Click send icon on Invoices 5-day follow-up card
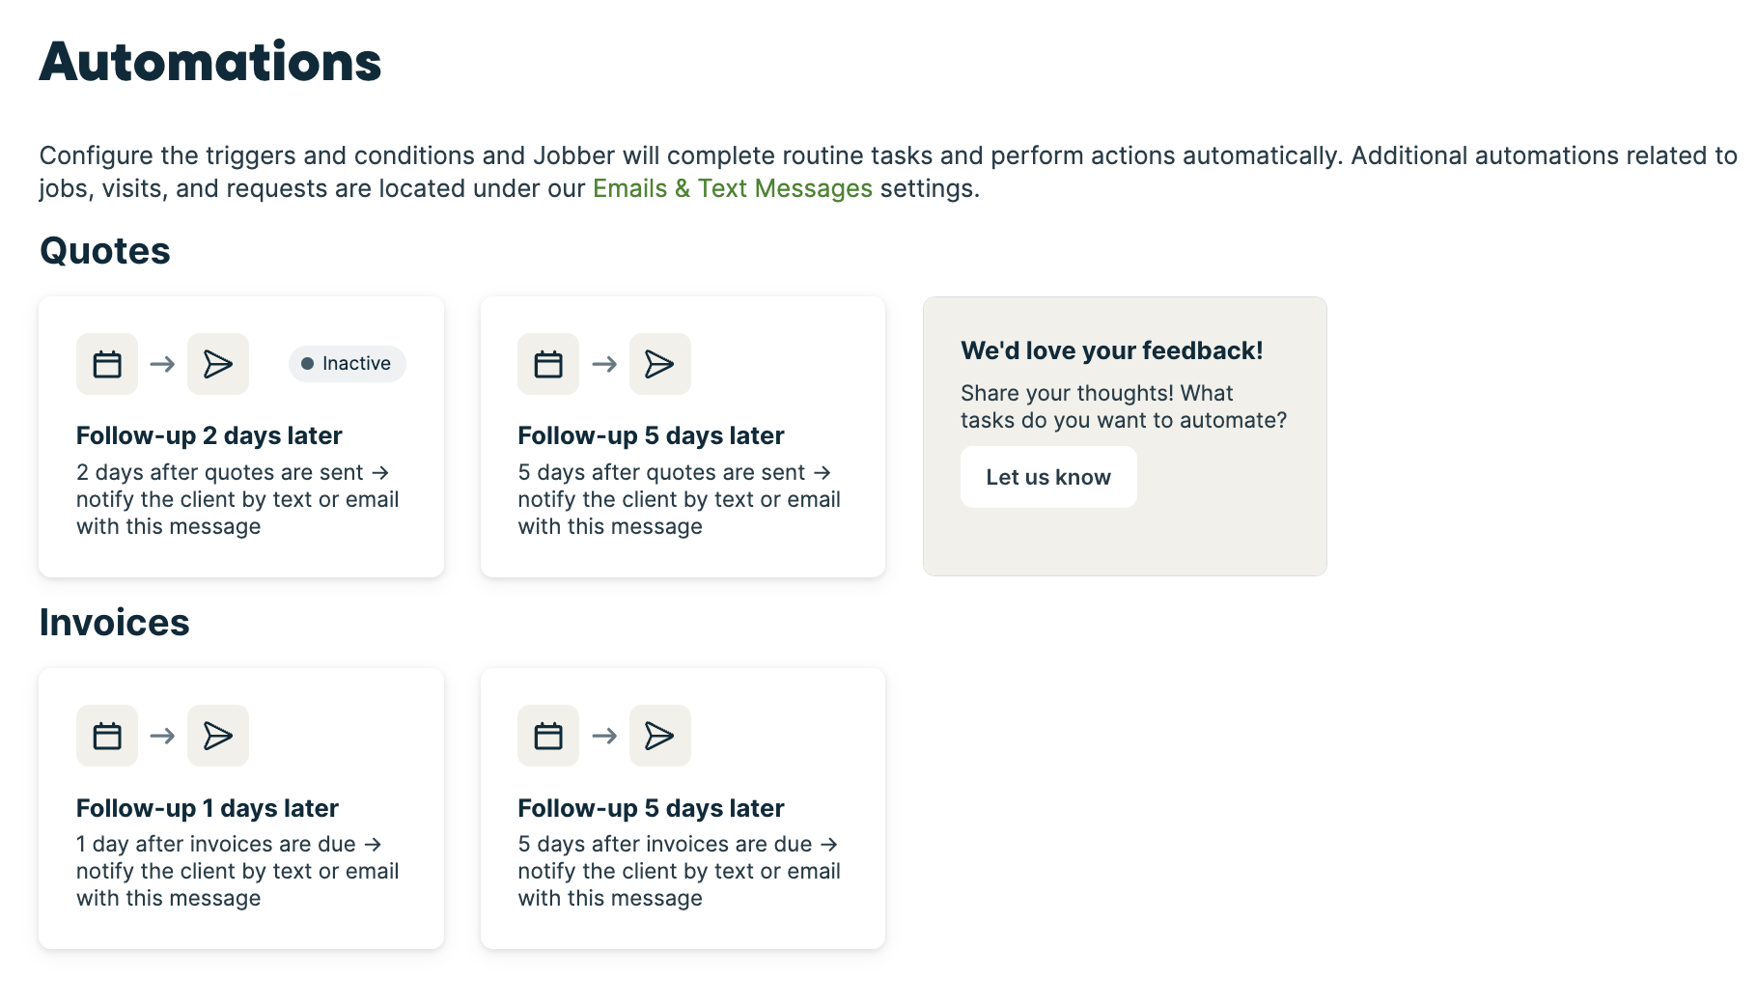The height and width of the screenshot is (1006, 1757). coord(659,736)
